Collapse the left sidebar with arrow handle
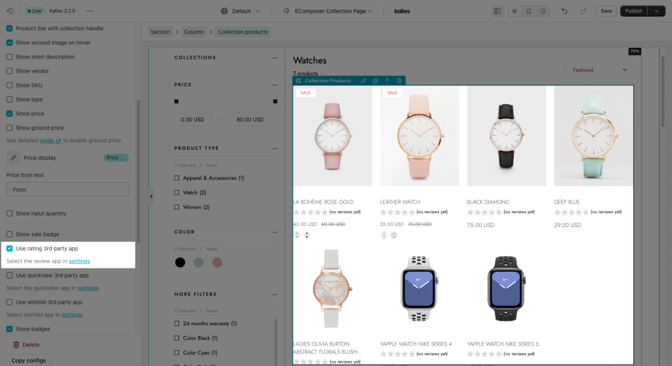672x366 pixels. (152, 196)
